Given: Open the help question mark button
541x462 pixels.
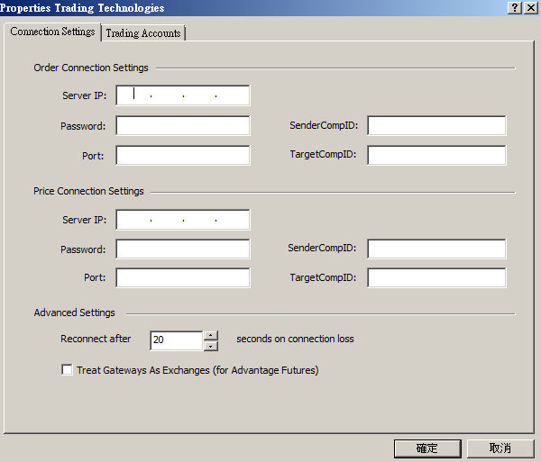Looking at the screenshot, I should (515, 7).
